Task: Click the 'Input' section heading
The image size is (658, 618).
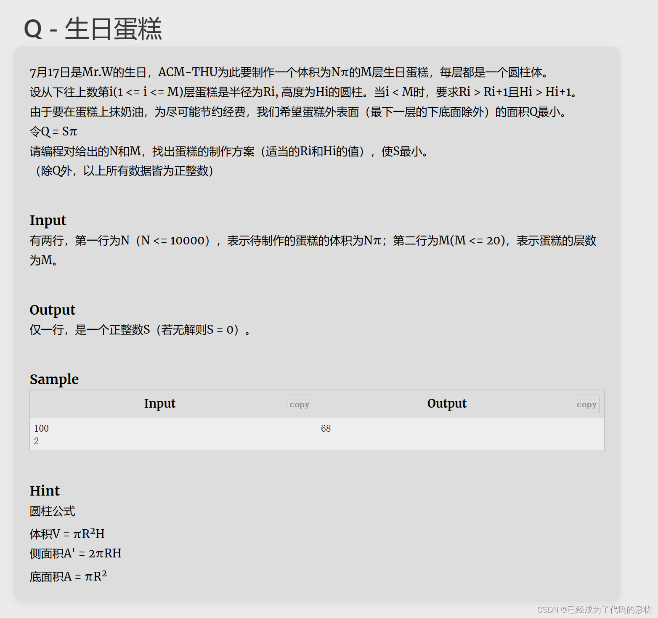Action: pyautogui.click(x=48, y=220)
